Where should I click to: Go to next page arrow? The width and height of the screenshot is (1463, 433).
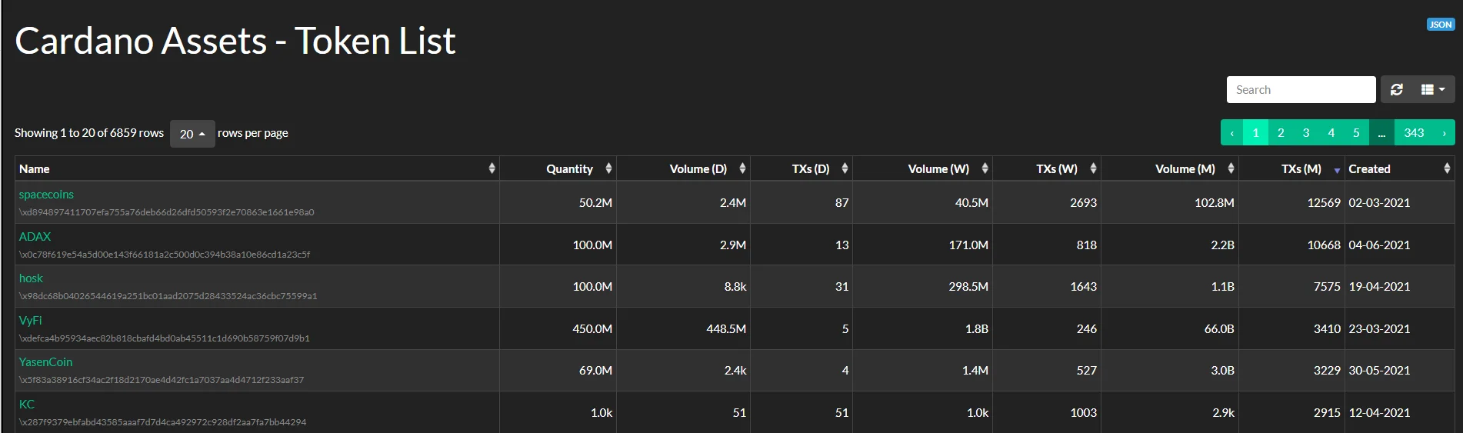[1444, 133]
